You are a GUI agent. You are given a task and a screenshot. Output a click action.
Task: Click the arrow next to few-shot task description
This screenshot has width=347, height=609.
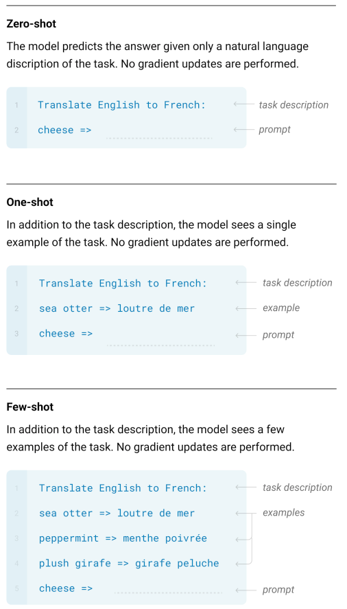tap(246, 487)
